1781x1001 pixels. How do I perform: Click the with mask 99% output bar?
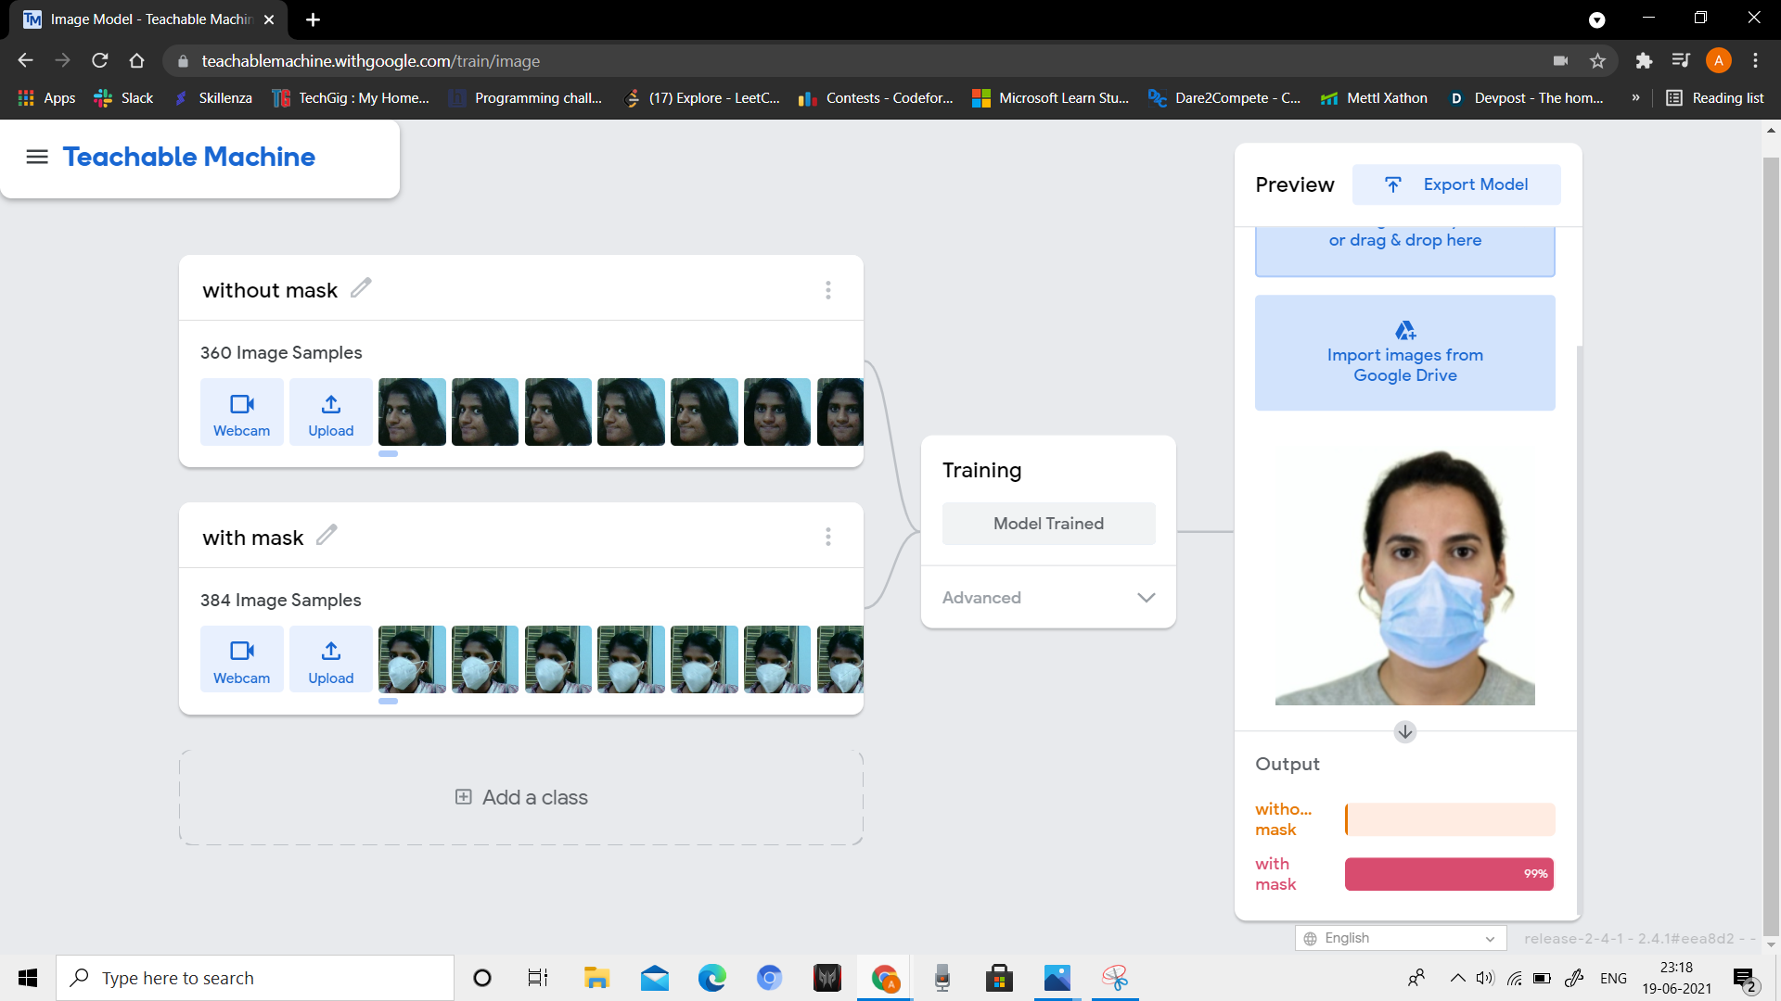(1449, 874)
